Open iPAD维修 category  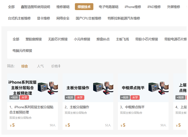pos(154,7)
